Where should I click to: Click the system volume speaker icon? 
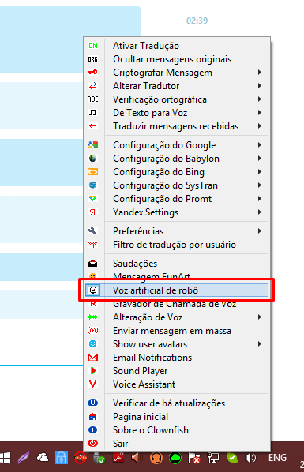(x=250, y=458)
